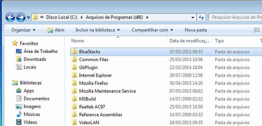Show hidden path levels via double chevron

pos(42,17)
